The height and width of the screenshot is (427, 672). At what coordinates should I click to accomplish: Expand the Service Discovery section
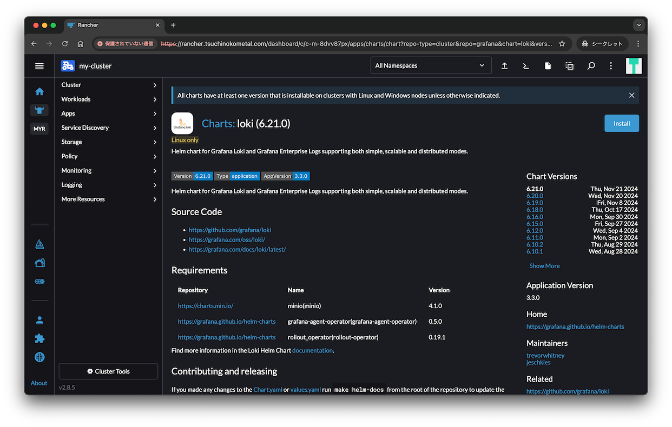click(108, 128)
